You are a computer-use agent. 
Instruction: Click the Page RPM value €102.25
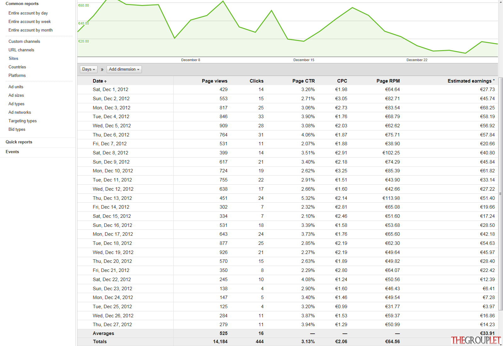[x=391, y=153]
